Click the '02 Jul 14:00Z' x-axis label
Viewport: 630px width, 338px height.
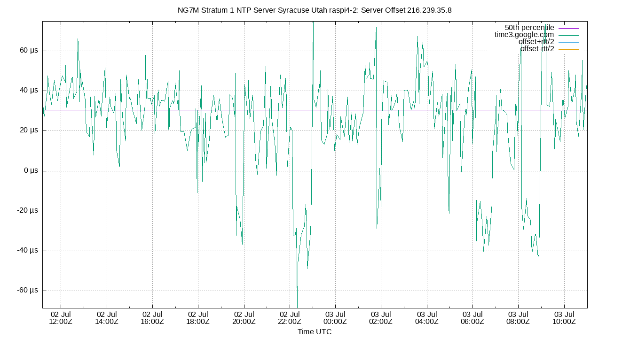coord(107,318)
